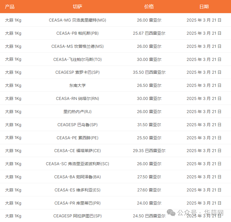The height and width of the screenshot is (222, 231).
Task: Click price 27.50 雷亚尔
Action: coord(149,177)
